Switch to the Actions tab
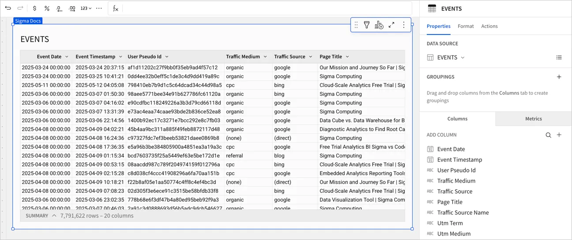 (489, 26)
